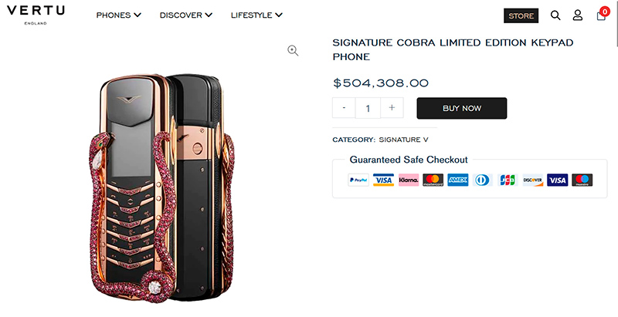Click the Buy Now button
618x317 pixels.
coord(461,108)
